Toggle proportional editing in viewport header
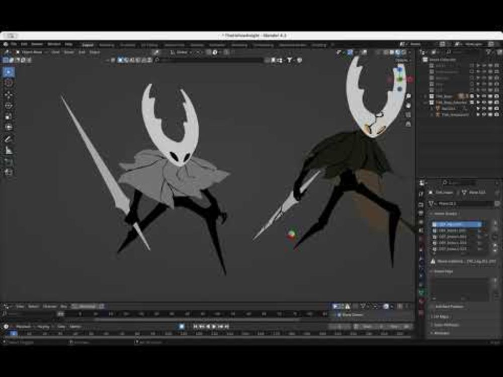Viewport: 503px width, 377px height. pyautogui.click(x=227, y=52)
